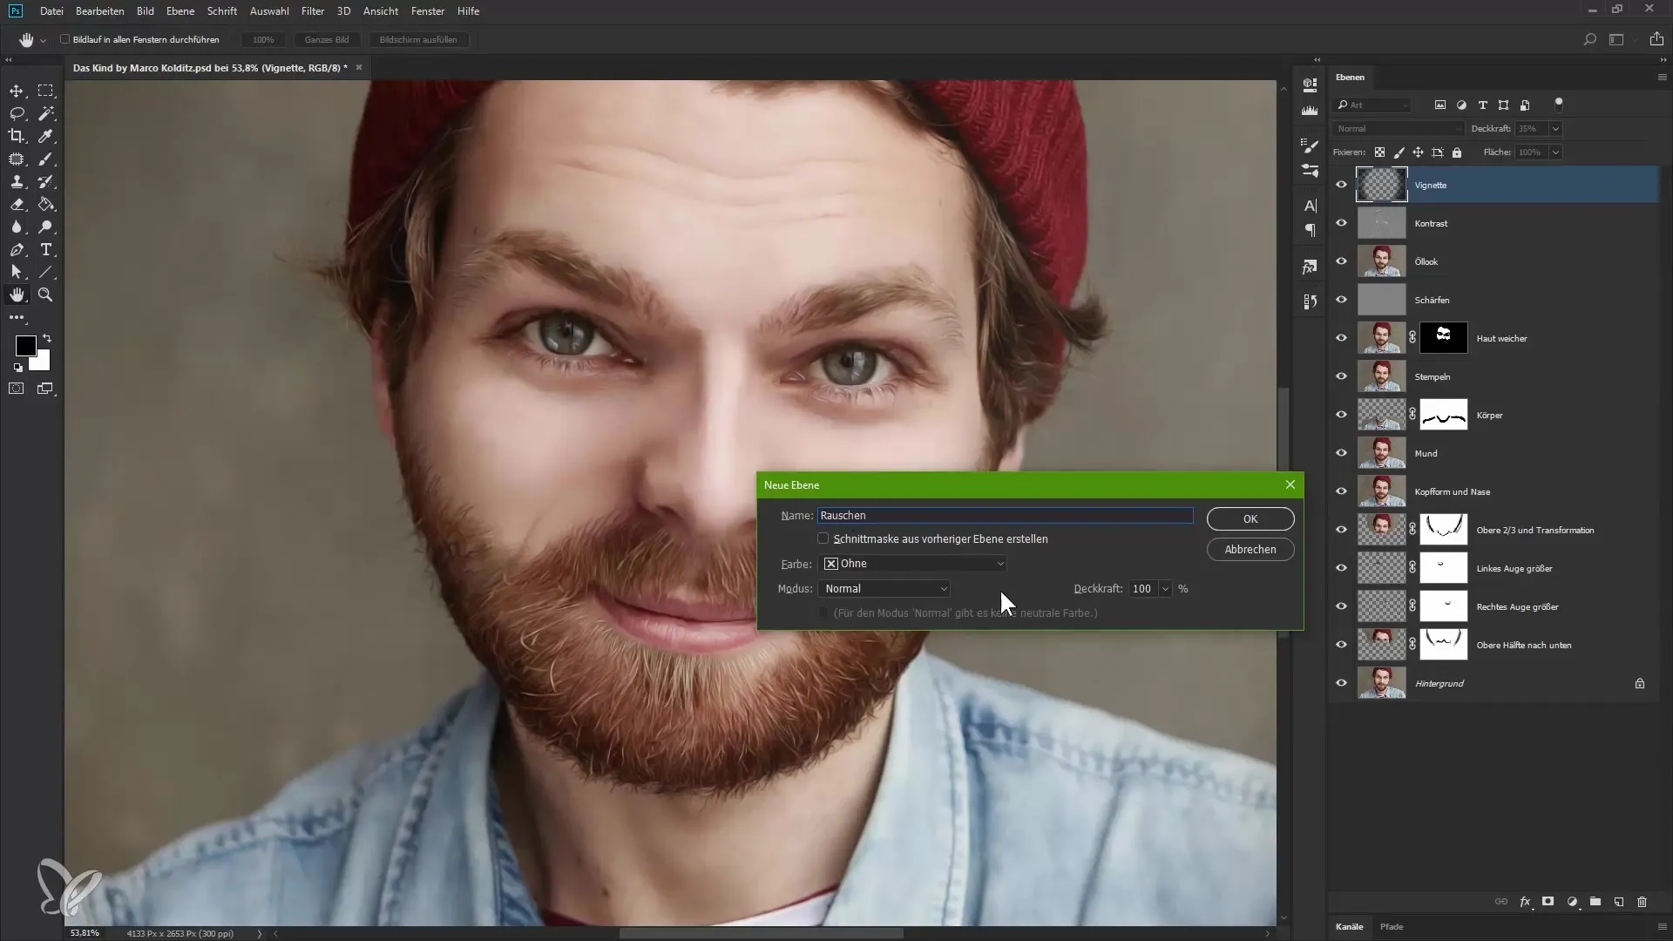Open the Bearbeiten menu
The width and height of the screenshot is (1673, 941).
tap(100, 11)
